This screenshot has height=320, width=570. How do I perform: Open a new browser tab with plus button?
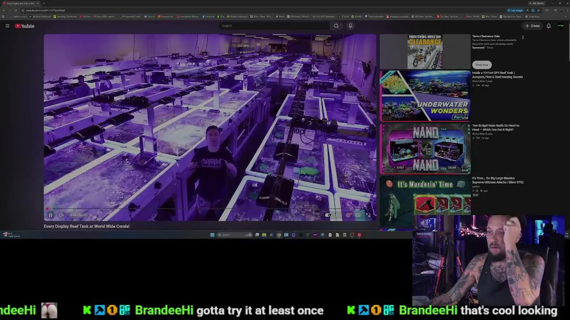pyautogui.click(x=44, y=4)
